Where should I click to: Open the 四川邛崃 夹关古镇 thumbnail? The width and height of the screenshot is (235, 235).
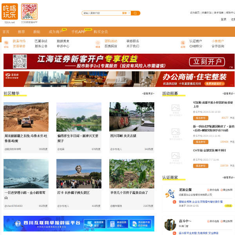pos(132,117)
